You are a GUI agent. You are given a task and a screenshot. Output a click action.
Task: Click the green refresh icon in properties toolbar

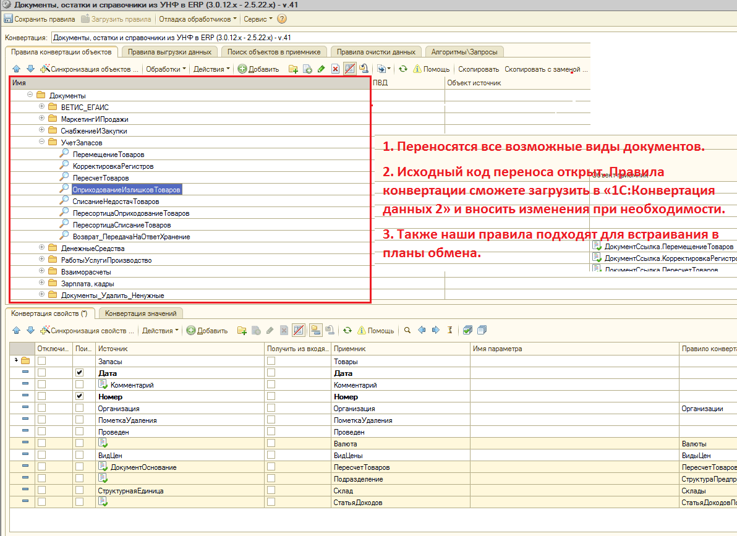pyautogui.click(x=347, y=330)
